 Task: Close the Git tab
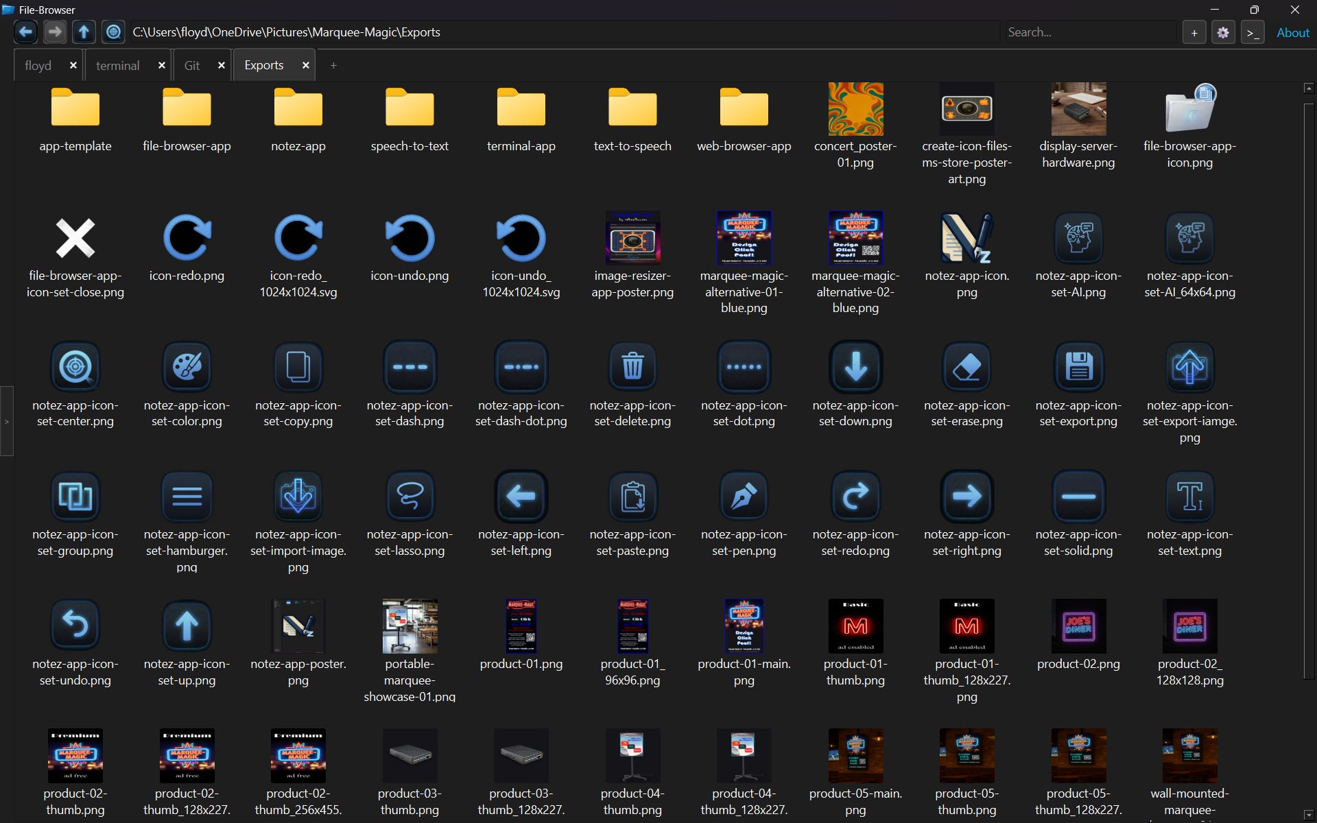point(221,65)
